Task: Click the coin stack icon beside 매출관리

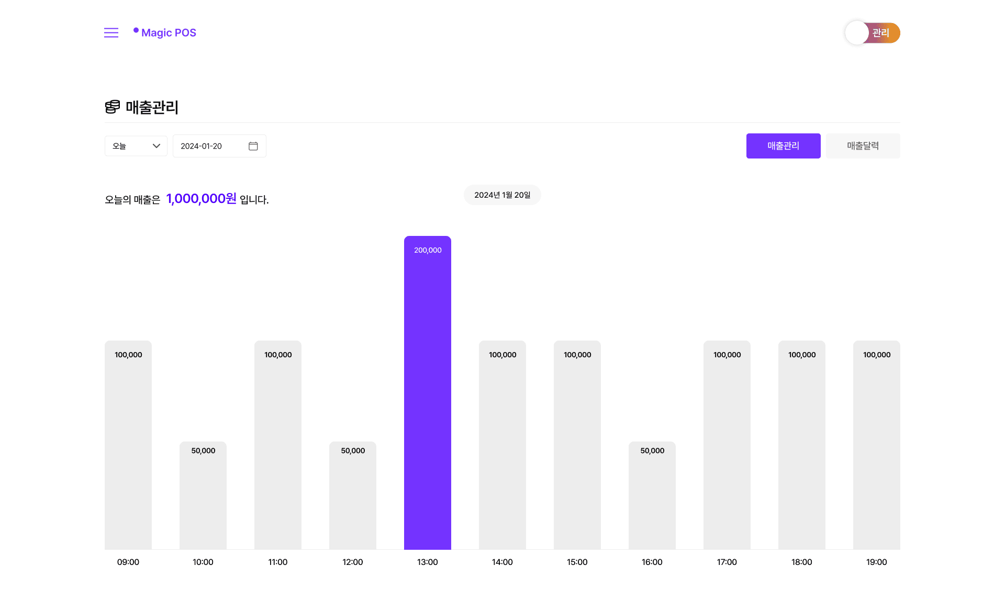Action: point(113,107)
